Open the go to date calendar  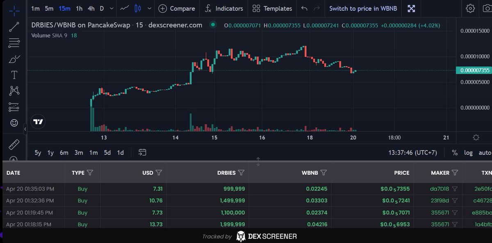[142, 153]
